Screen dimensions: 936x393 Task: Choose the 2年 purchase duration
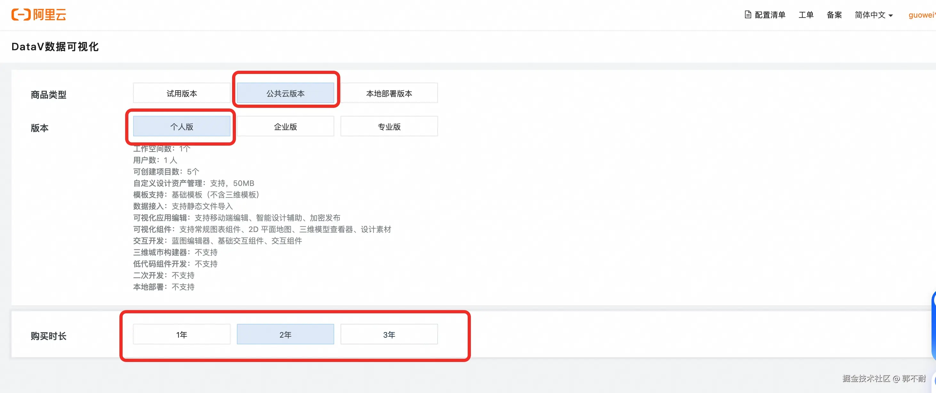point(285,334)
